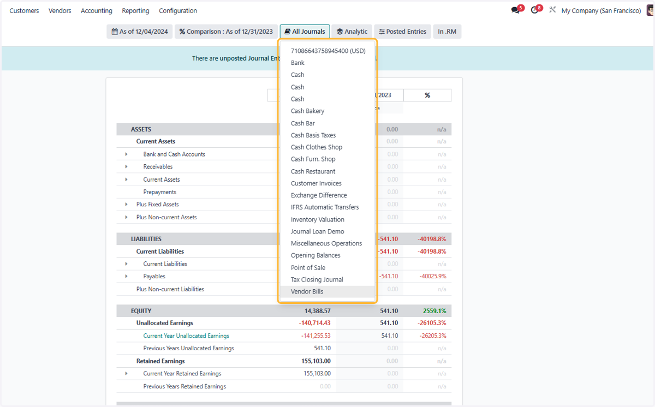Screen dimensions: 655x407
Task: Click the value -141,255.53
Action: (x=315, y=336)
